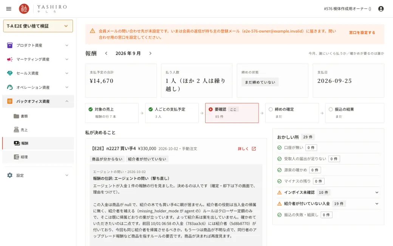Screen dimensions: 393x246
Task: Click the warning triangle in the alert banner
Action: 93,31
